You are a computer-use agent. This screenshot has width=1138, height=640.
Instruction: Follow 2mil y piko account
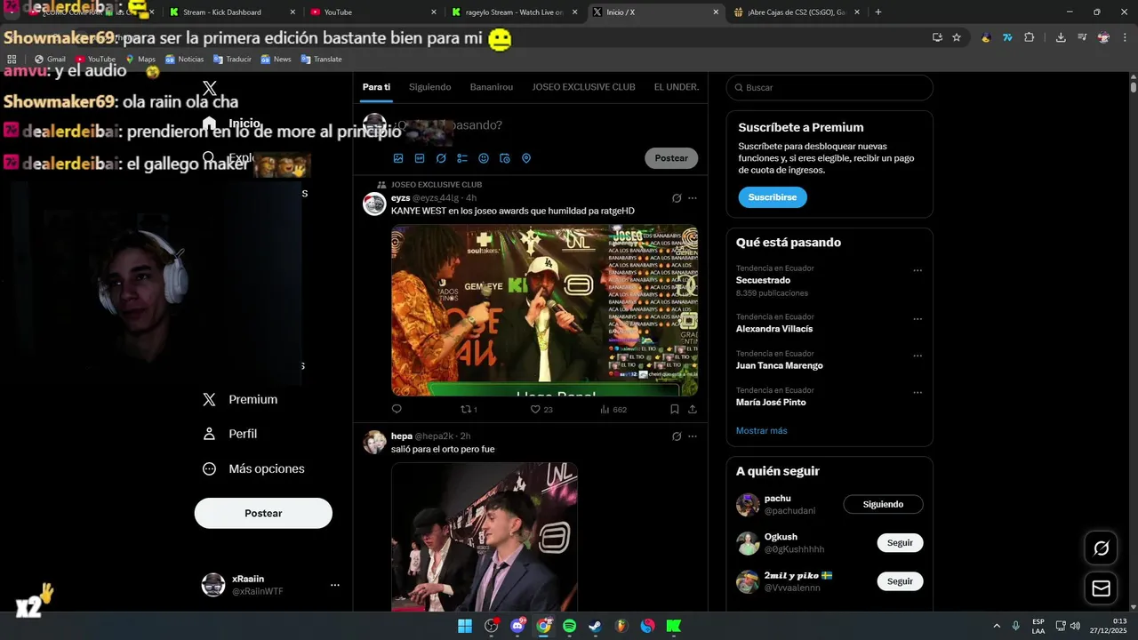click(x=900, y=581)
